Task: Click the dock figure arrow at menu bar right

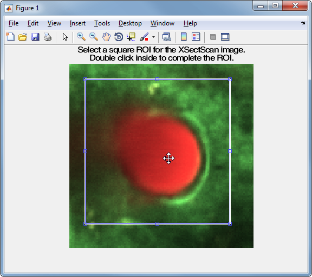Action: coord(303,23)
